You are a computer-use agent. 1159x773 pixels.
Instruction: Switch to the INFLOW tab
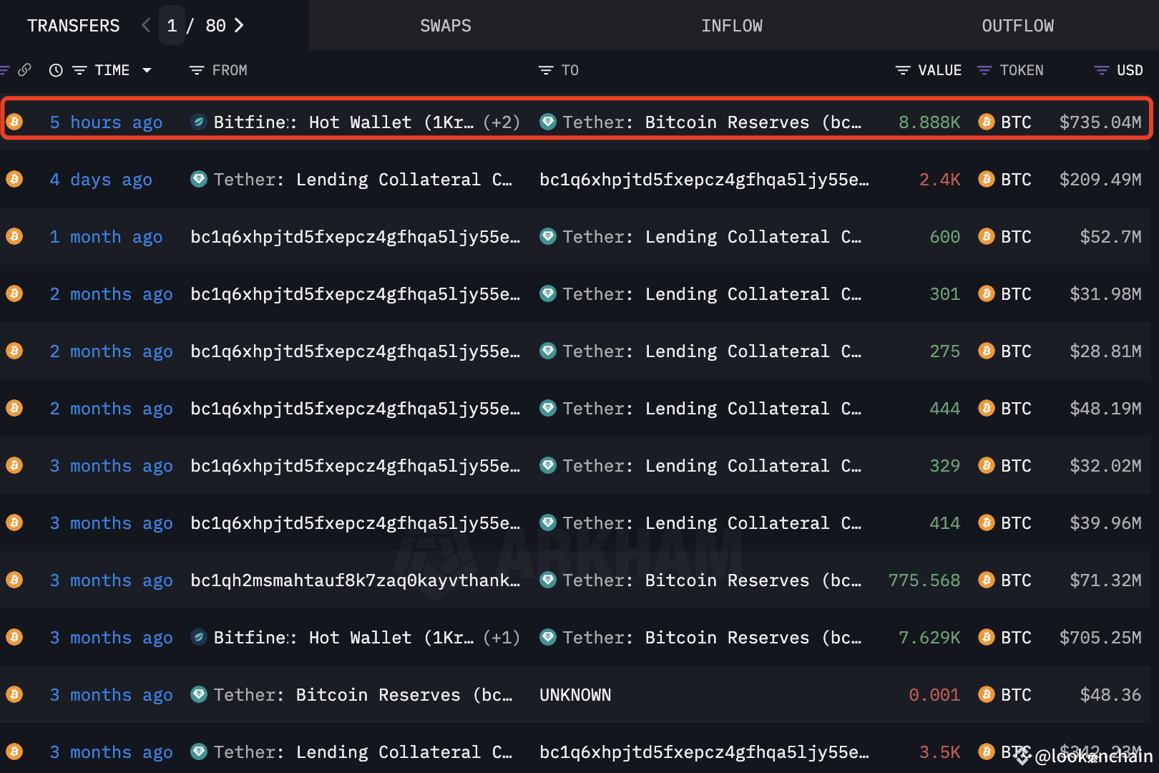731,25
